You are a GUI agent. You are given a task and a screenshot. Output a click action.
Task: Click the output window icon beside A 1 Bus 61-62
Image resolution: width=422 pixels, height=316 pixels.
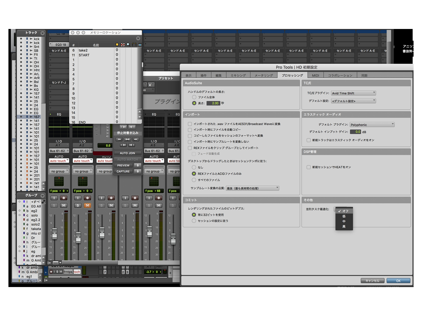click(x=68, y=151)
